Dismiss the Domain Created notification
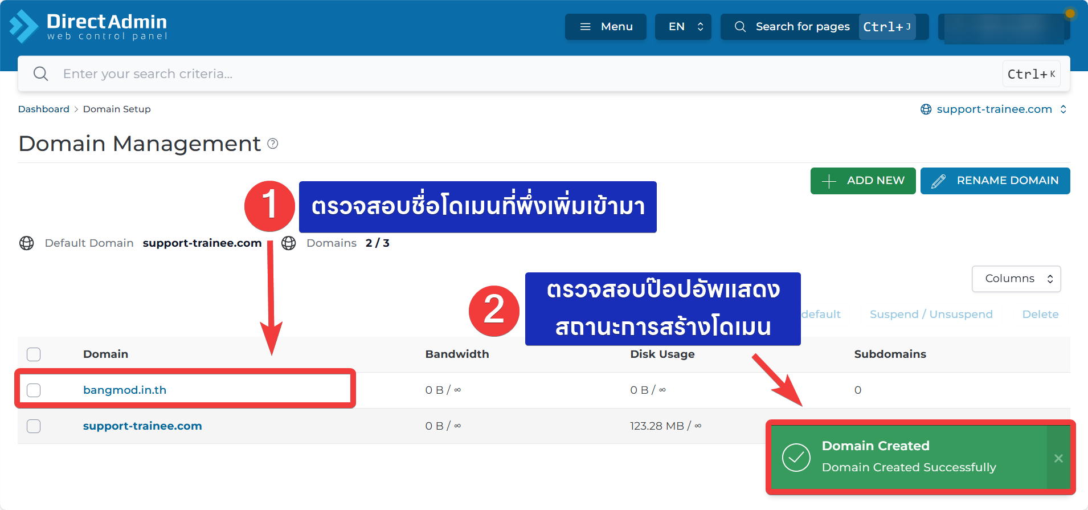The height and width of the screenshot is (510, 1088). pyautogui.click(x=1058, y=458)
